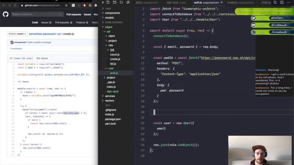Open count.js in the role folder
This screenshot has width=294, height=165.
[x=115, y=55]
